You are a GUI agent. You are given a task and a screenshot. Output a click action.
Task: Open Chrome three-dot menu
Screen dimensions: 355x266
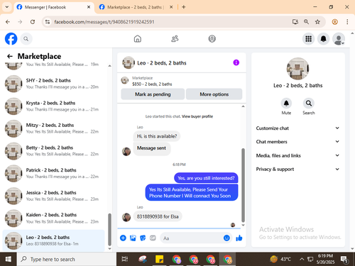point(347,22)
